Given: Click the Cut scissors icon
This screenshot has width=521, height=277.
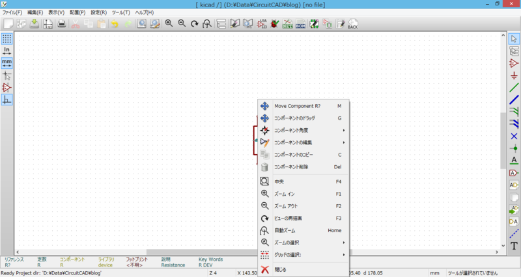Looking at the screenshot, I should pyautogui.click(x=76, y=24).
